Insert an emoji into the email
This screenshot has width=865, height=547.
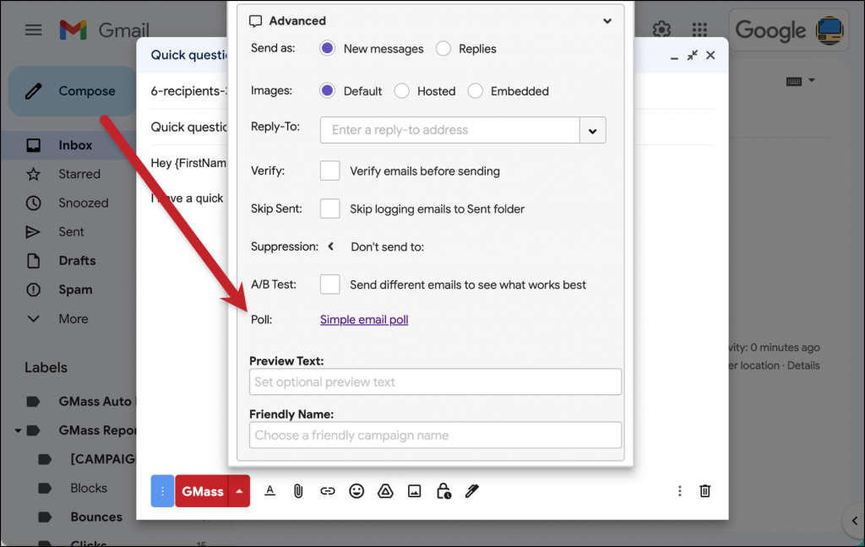[x=356, y=490]
